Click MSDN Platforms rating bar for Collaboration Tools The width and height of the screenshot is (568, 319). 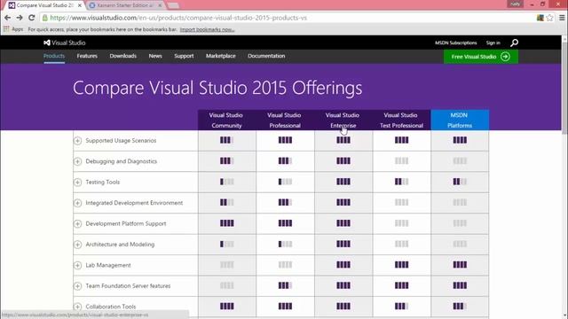pyautogui.click(x=460, y=307)
